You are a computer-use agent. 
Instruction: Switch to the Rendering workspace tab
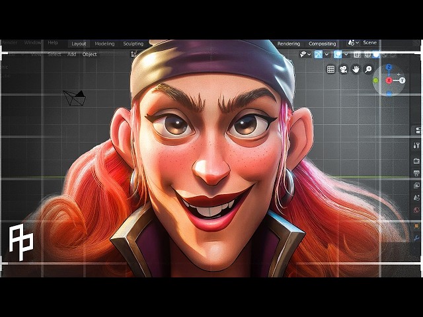coord(289,44)
